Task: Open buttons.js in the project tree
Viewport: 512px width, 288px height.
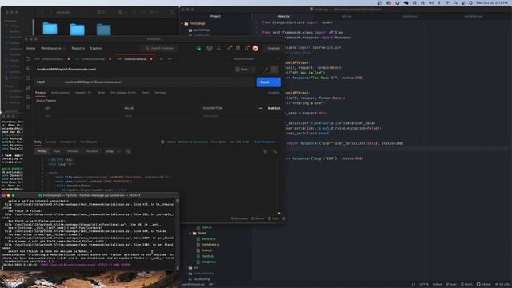Action: [208, 238]
